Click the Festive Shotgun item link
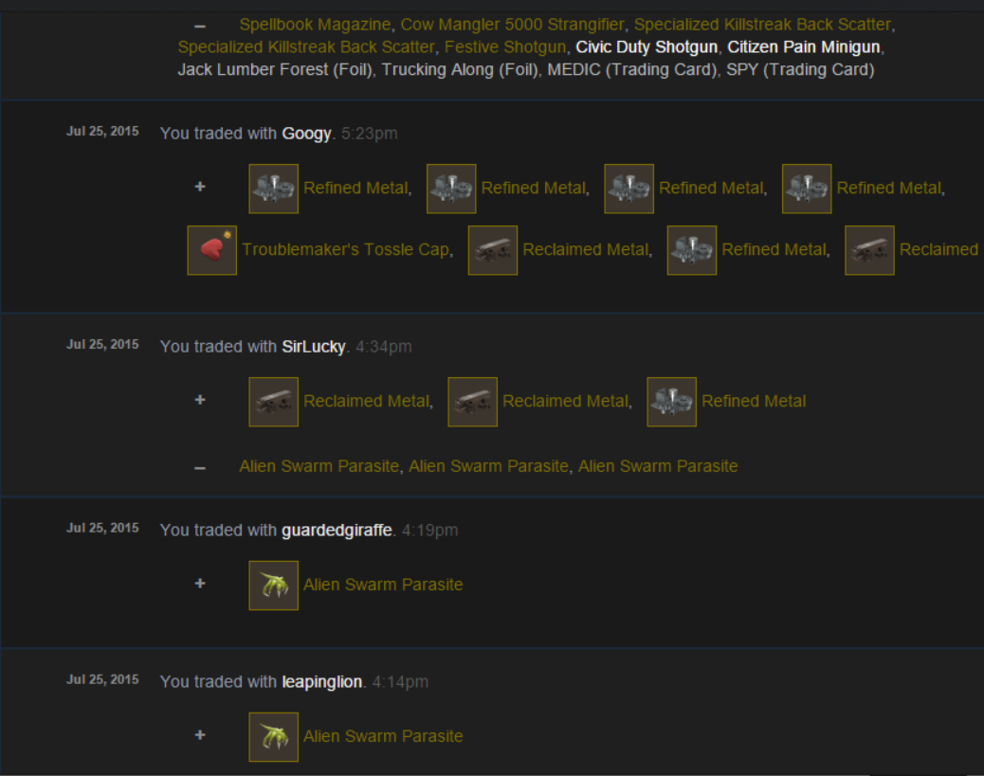The height and width of the screenshot is (776, 984). pos(504,47)
